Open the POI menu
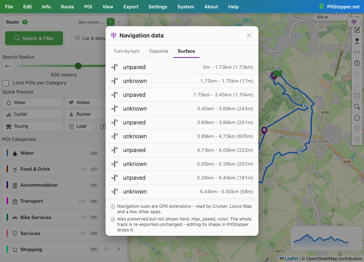This screenshot has height=262, width=364. pos(88,7)
